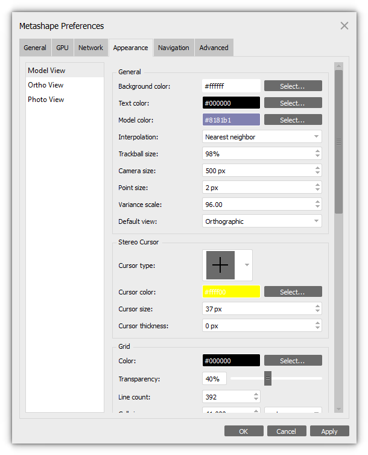Viewport: 368px width, 455px height.
Task: Click the Variance scale 96.00 field
Action: coord(262,205)
